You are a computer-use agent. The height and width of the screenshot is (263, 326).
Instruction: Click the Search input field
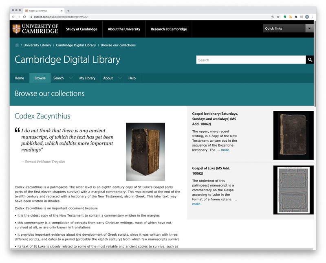251,60
